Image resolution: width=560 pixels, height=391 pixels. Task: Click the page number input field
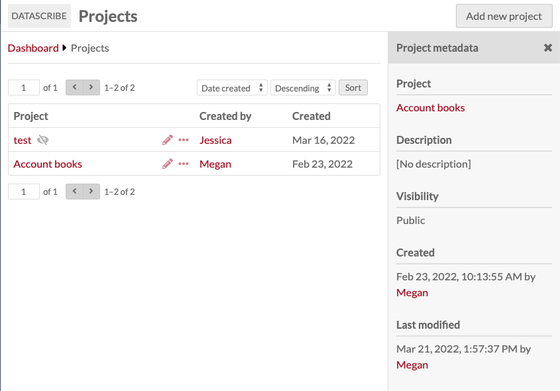click(x=23, y=87)
